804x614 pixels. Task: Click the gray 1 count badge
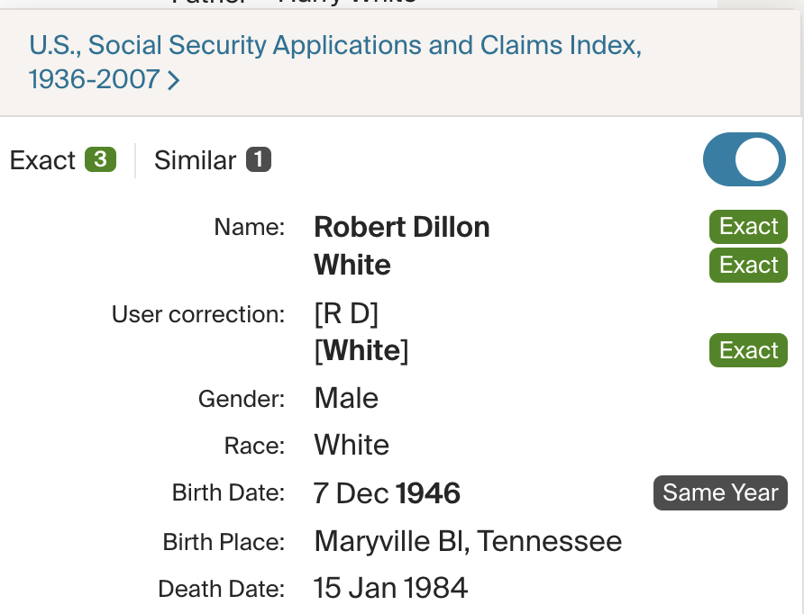[x=259, y=160]
